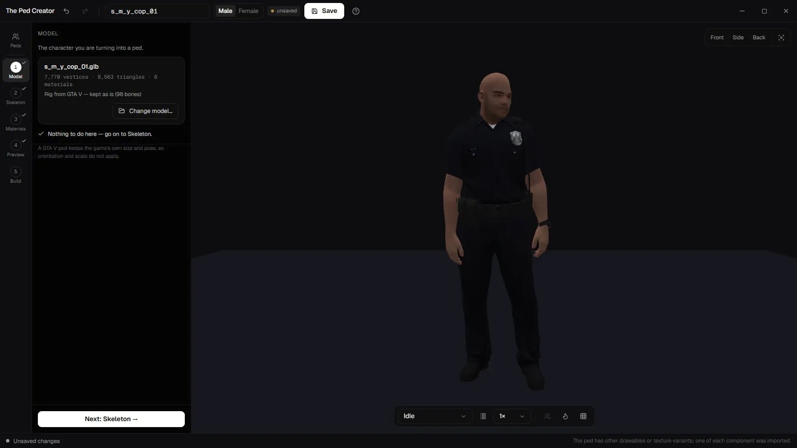Click the MODEL section heading
This screenshot has height=448, width=797.
(x=48, y=33)
